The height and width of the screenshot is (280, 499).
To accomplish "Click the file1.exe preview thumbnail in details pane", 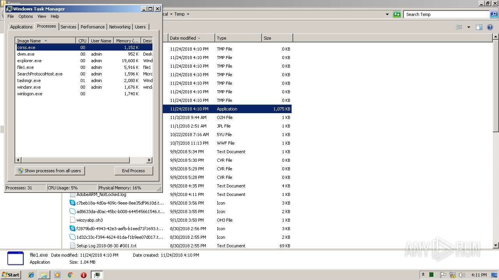I will [x=16, y=259].
